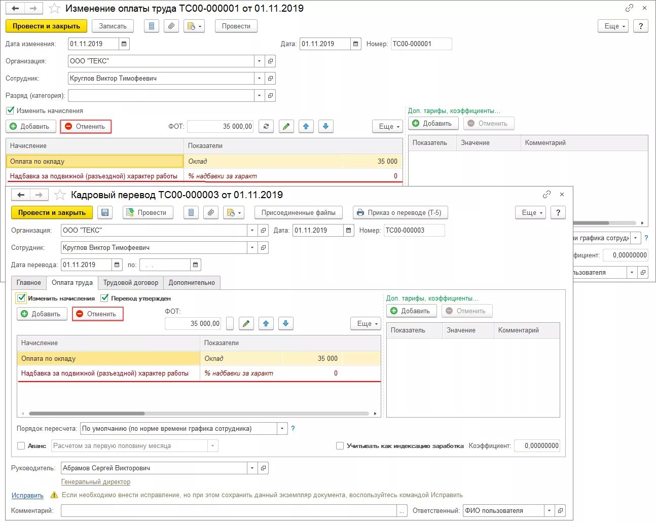The image size is (656, 523).
Task: Click pencil edit icon in top window
Action: point(286,126)
